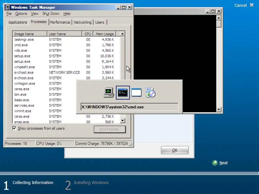
Task: Open the Options menu
Action: pos(21,14)
